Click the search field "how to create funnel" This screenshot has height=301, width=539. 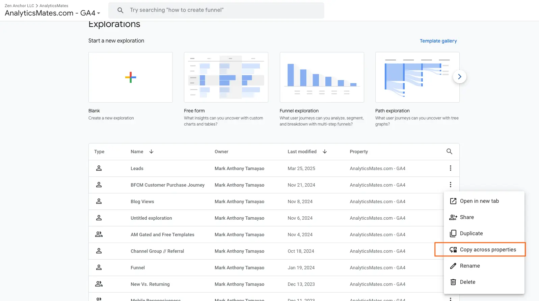(x=216, y=10)
